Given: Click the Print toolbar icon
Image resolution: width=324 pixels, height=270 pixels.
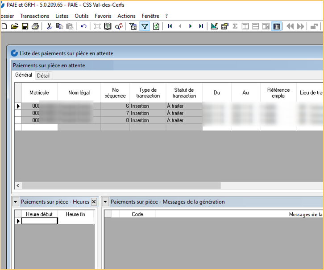Looking at the screenshot, I should point(35,26).
